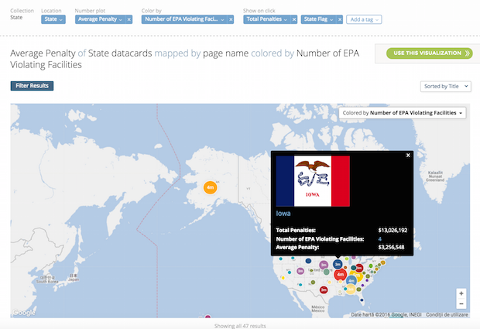The width and height of the screenshot is (480, 329).
Task: Open the Condiții de utilizare map link
Action: [449, 314]
